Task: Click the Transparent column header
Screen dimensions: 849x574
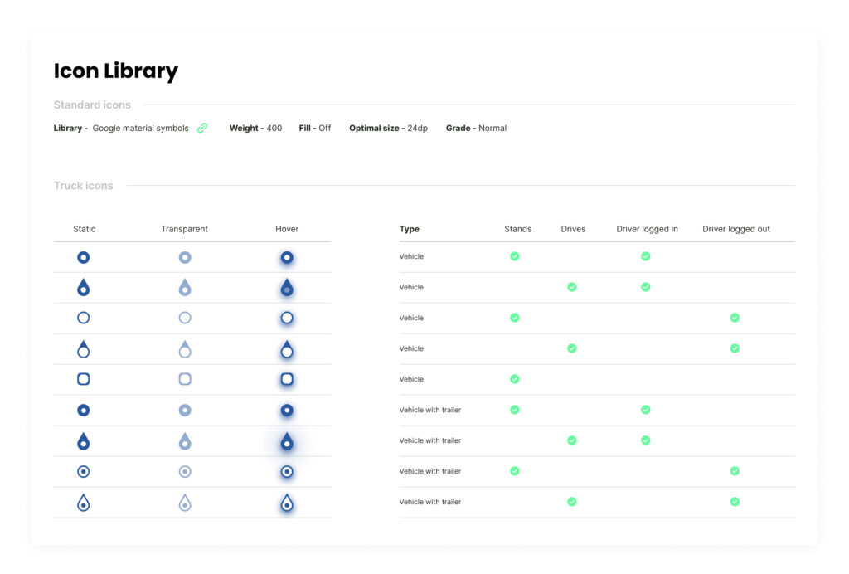Action: point(185,229)
